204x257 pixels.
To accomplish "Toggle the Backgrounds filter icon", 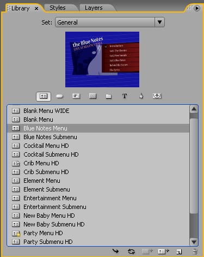I will coord(92,96).
